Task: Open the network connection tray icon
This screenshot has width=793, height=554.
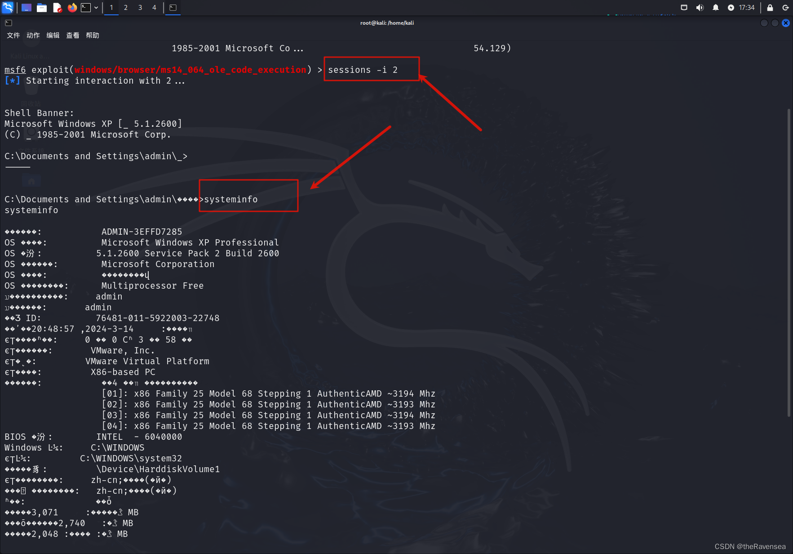Action: (684, 8)
